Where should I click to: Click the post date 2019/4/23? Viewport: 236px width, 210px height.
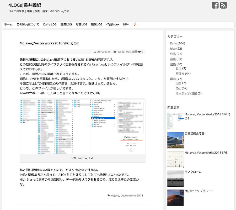point(103,52)
